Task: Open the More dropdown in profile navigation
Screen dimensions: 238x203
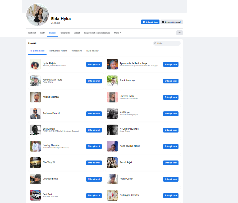Action: 117,33
